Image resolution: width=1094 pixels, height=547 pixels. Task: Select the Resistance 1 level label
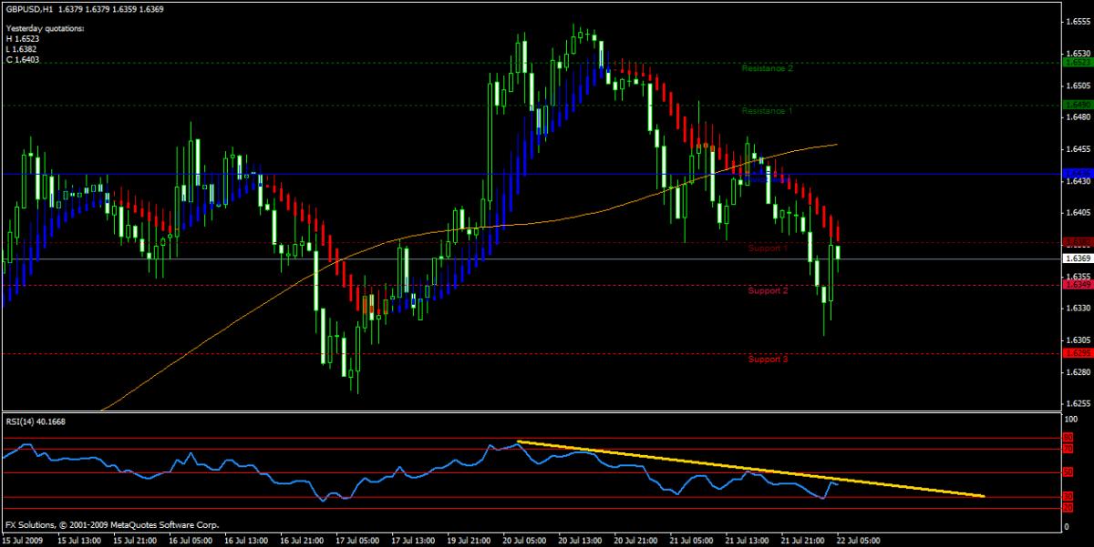tap(767, 111)
